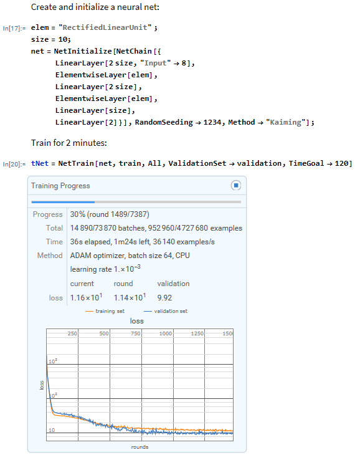The height and width of the screenshot is (455, 355).
Task: Click the loss plot title
Action: [x=137, y=321]
